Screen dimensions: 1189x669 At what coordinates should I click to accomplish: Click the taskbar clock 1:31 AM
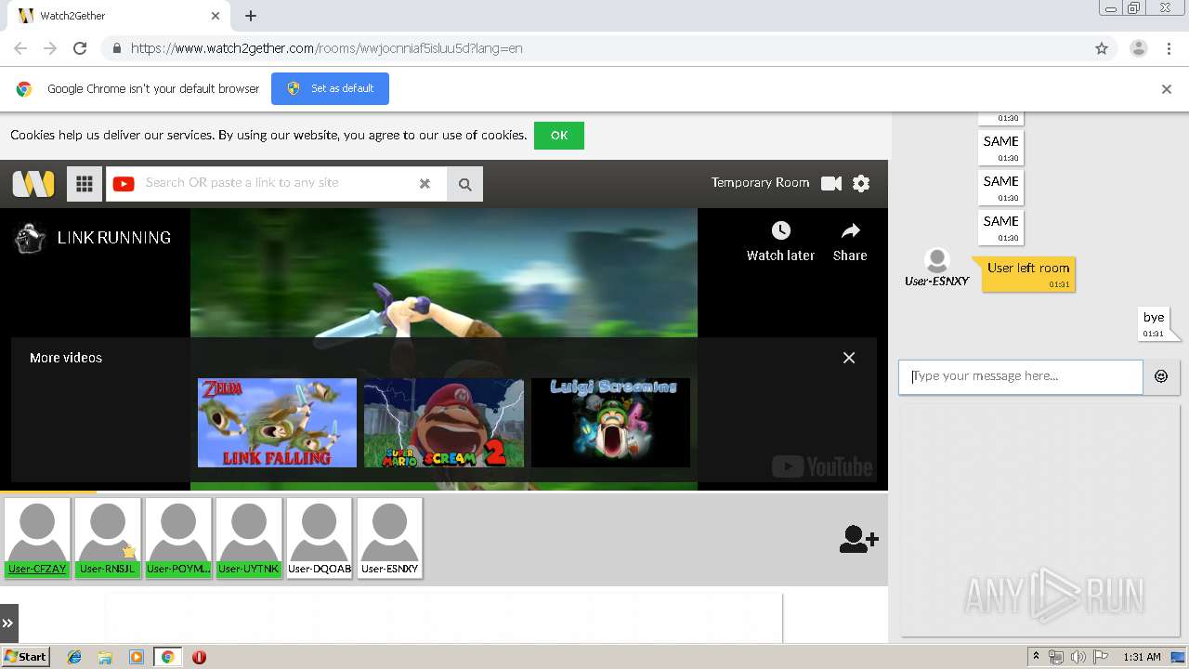point(1142,657)
